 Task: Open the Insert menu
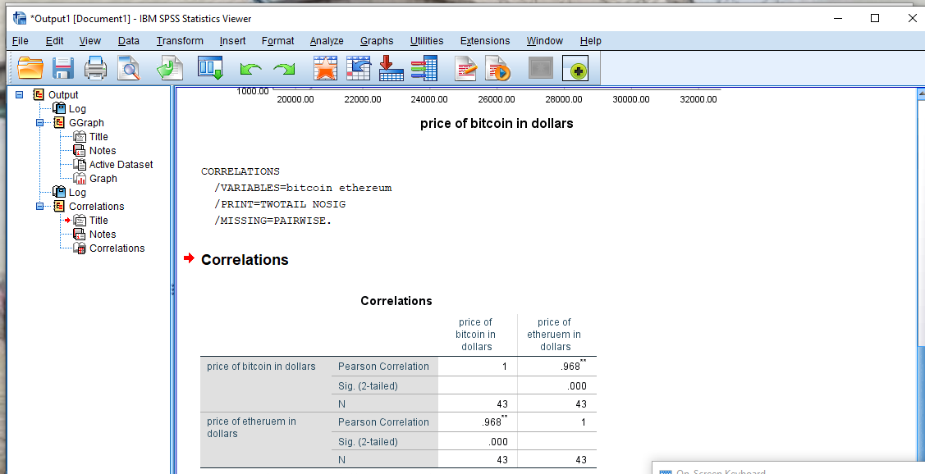232,41
